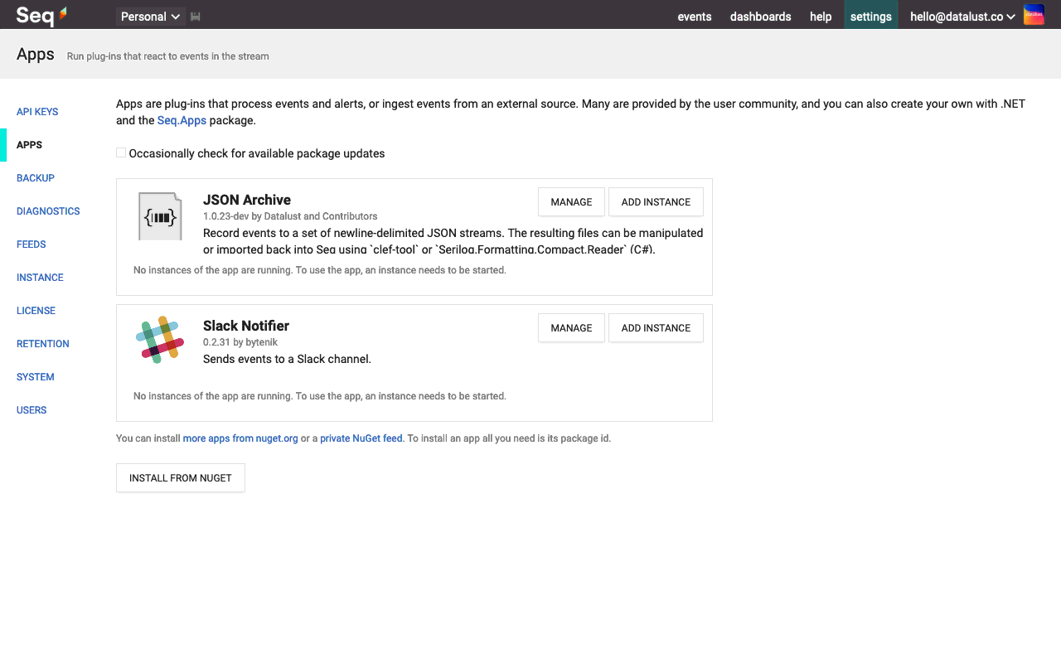Manage the Slack Notifier app

pyautogui.click(x=571, y=328)
